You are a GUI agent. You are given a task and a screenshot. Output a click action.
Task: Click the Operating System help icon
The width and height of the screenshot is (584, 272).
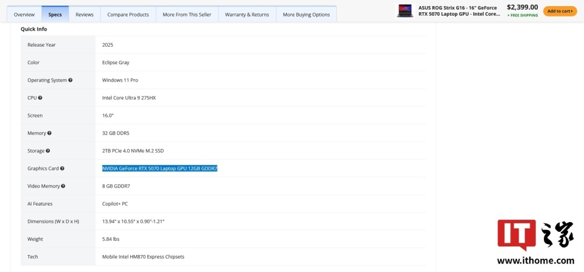click(x=71, y=80)
